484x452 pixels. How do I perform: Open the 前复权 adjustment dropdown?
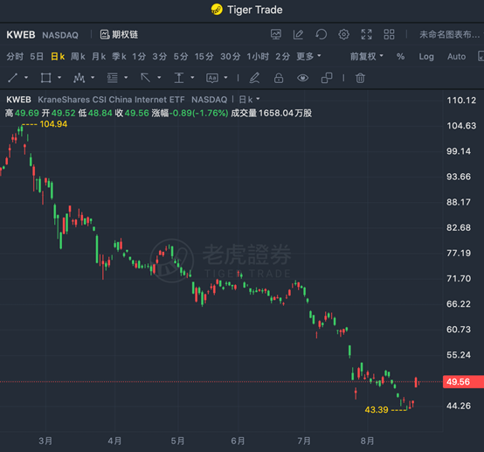coord(367,57)
